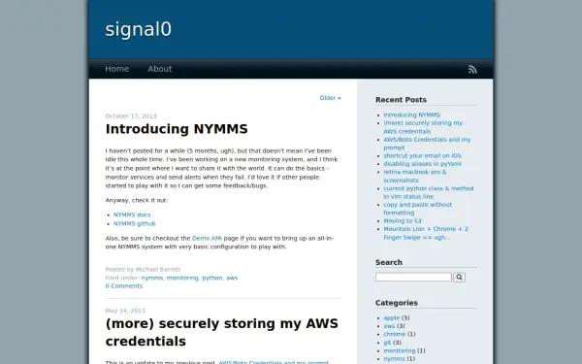Open the About page
The width and height of the screenshot is (582, 364).
[160, 69]
